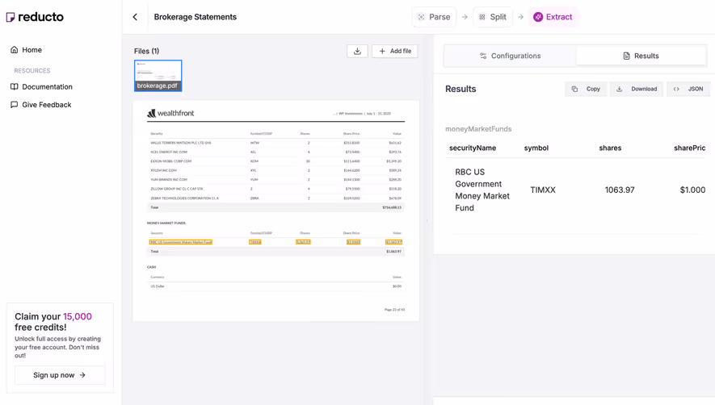Click the Give Feedback chat icon
Viewport: 715px width, 405px height.
(x=14, y=105)
